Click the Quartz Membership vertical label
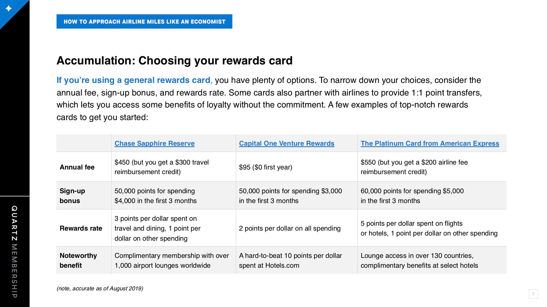This screenshot has height=307, width=547. point(14,252)
